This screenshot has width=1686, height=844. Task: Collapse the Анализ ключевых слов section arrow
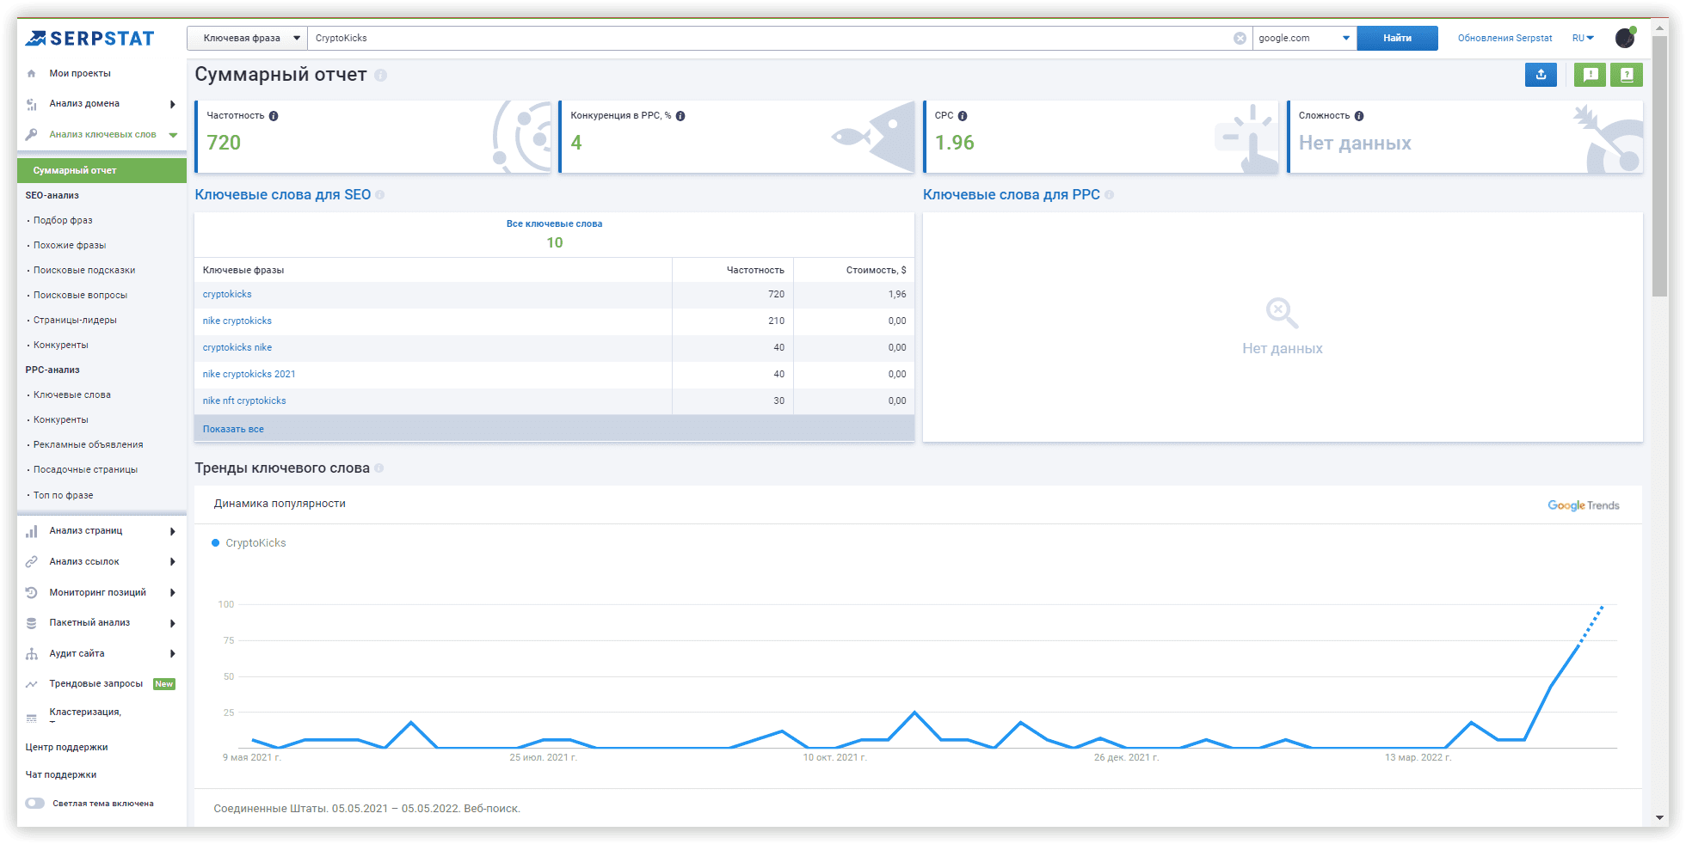(173, 135)
